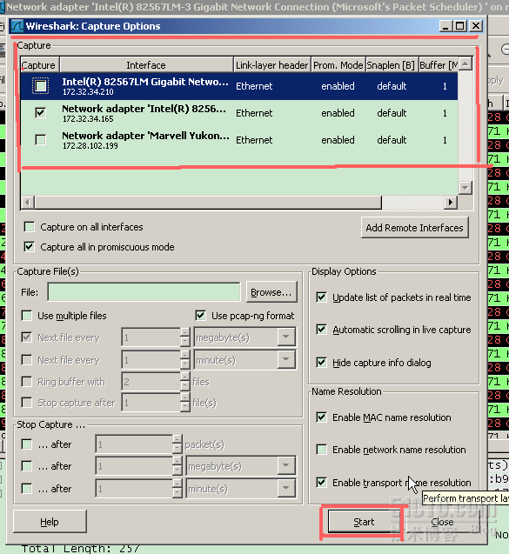
Task: Minimize the Capture Options dialog
Action: 445,26
